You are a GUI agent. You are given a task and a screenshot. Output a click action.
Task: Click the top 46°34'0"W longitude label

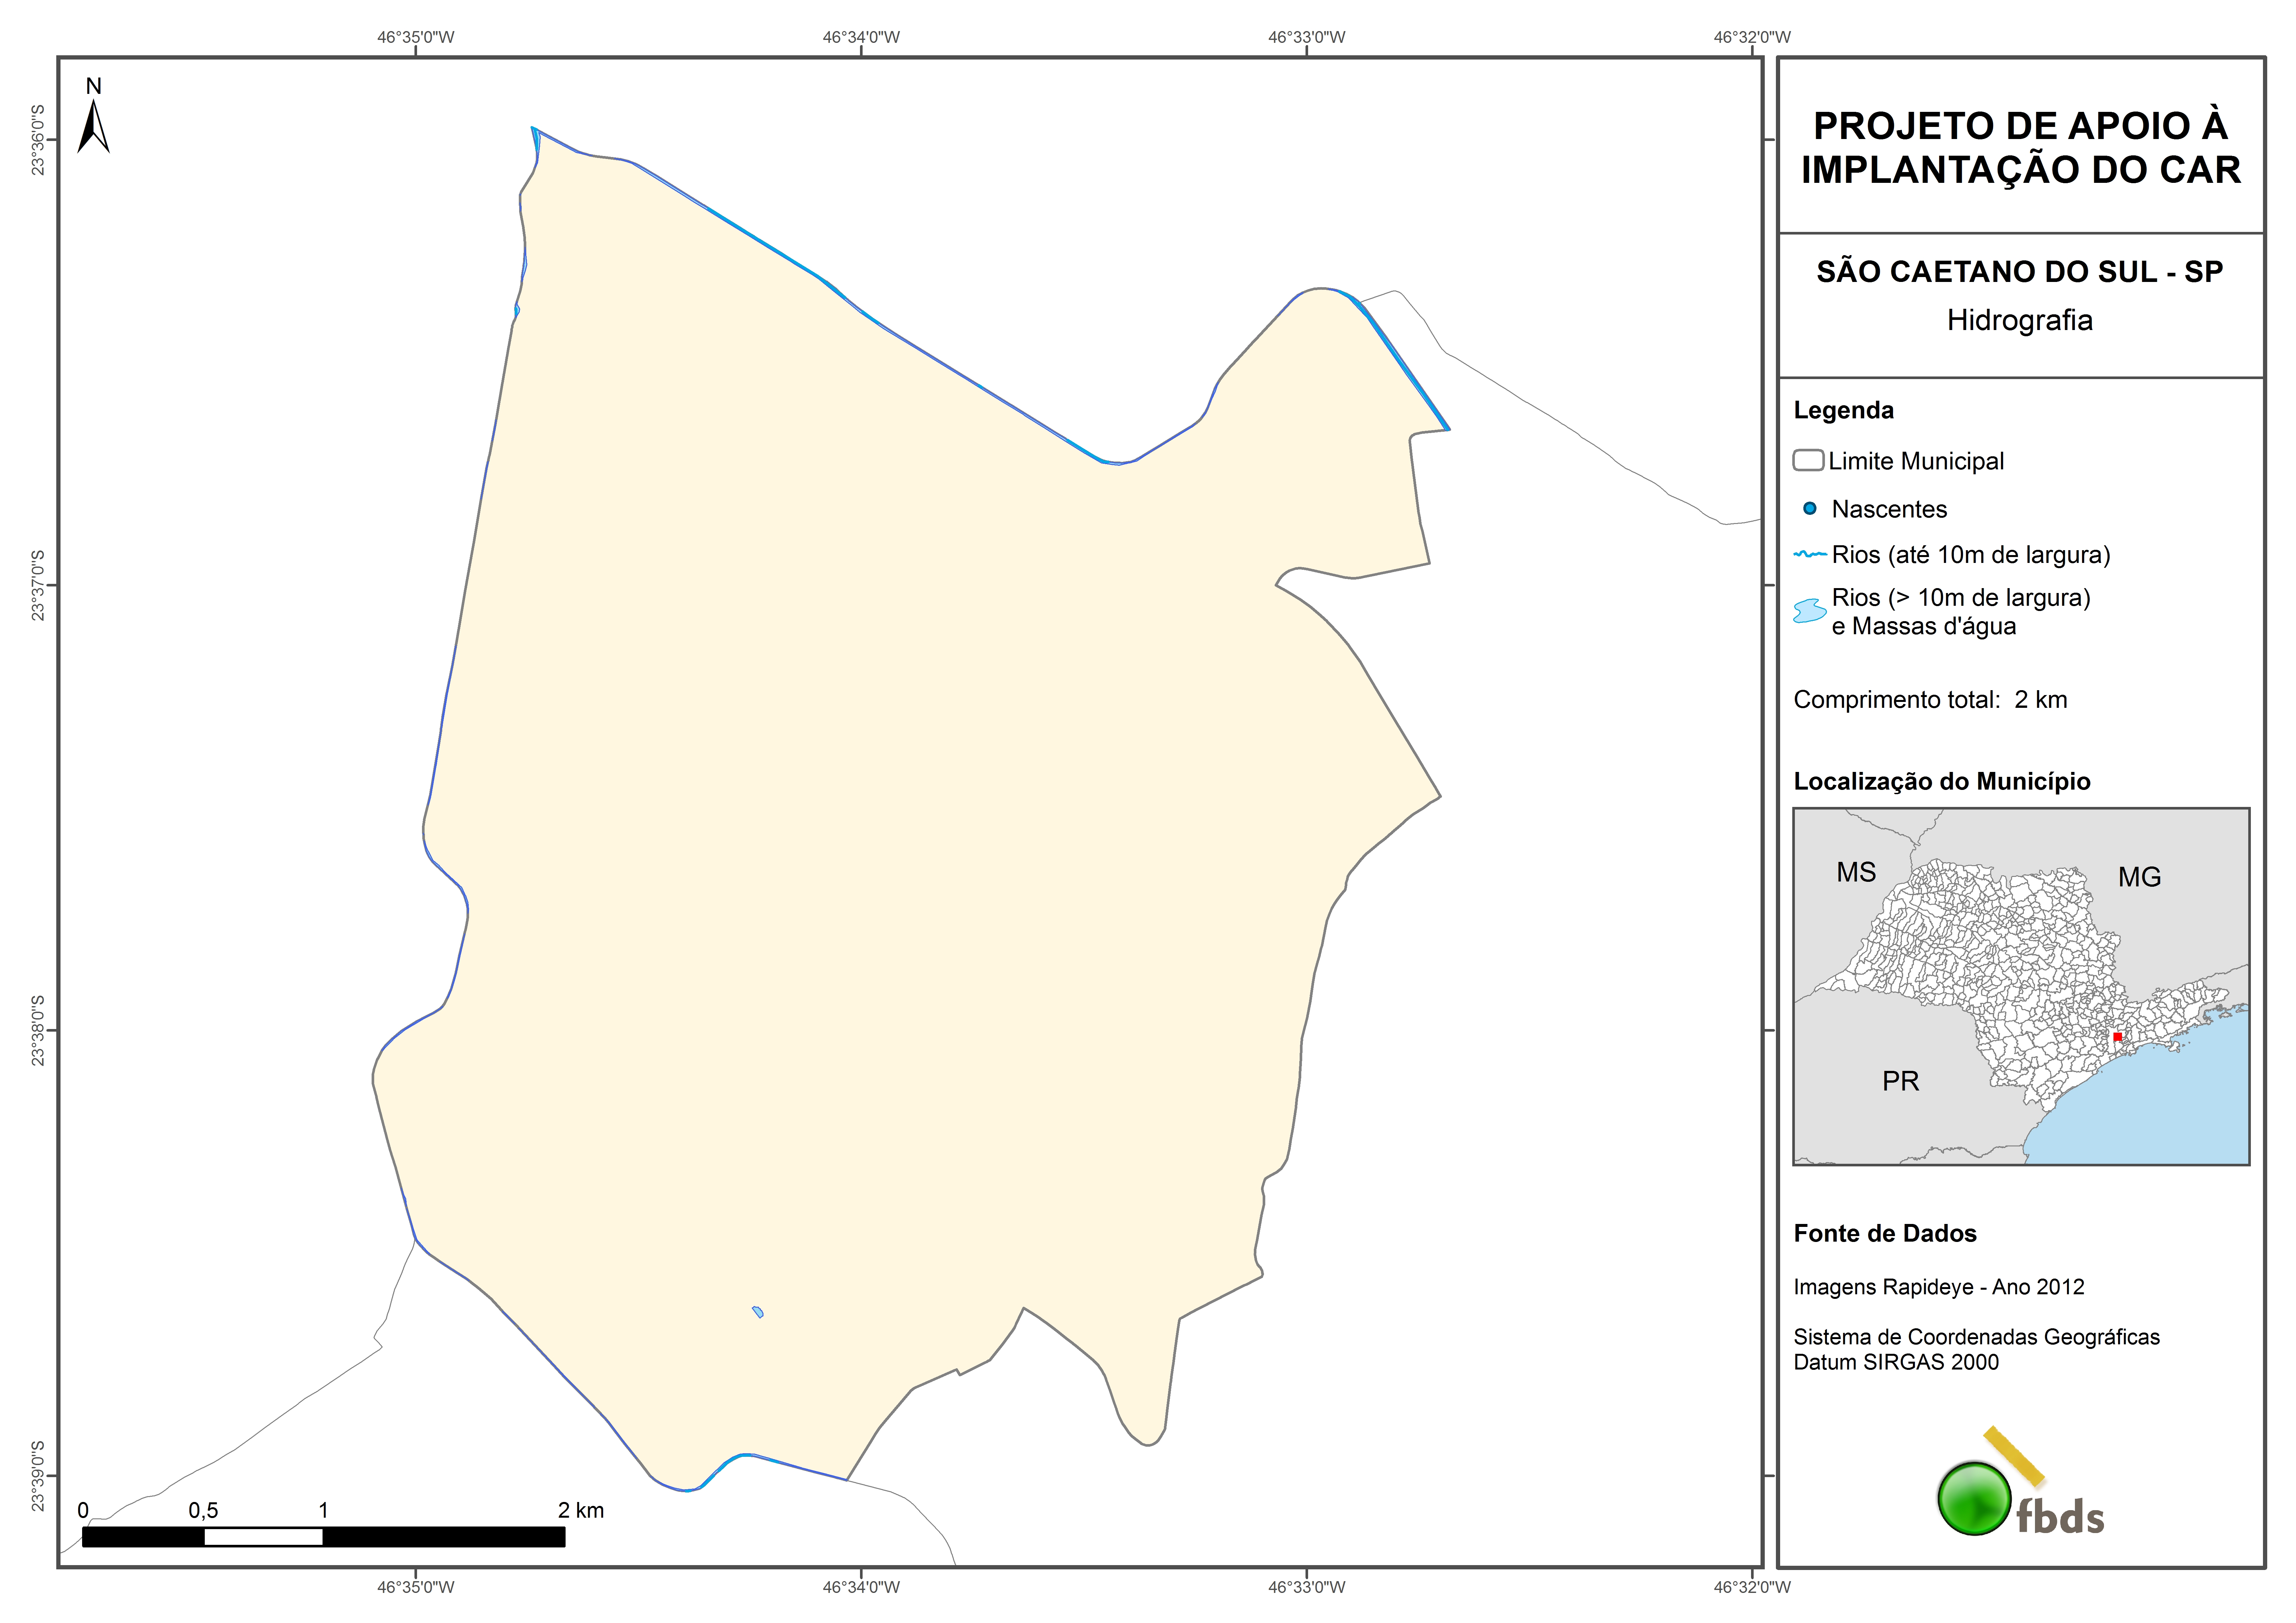[x=861, y=37]
